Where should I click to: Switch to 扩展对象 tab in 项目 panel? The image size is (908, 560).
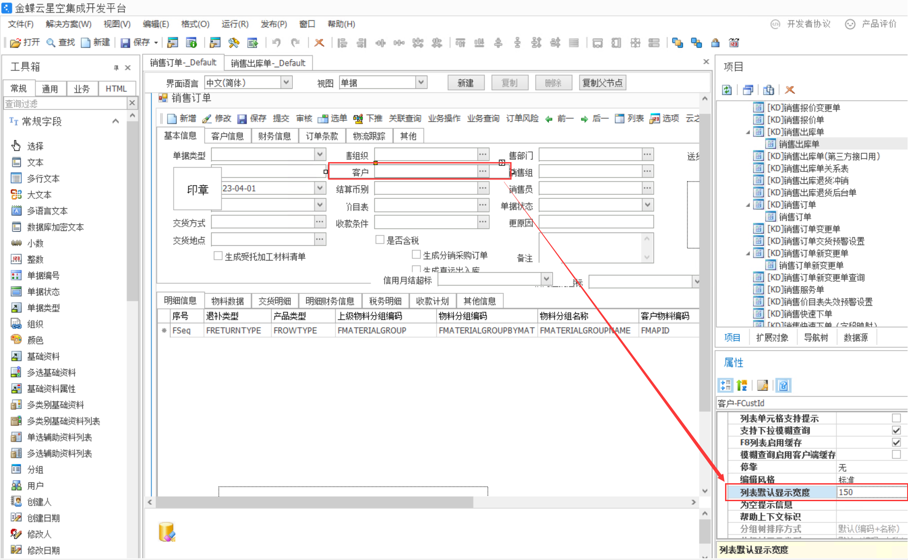pyautogui.click(x=772, y=338)
